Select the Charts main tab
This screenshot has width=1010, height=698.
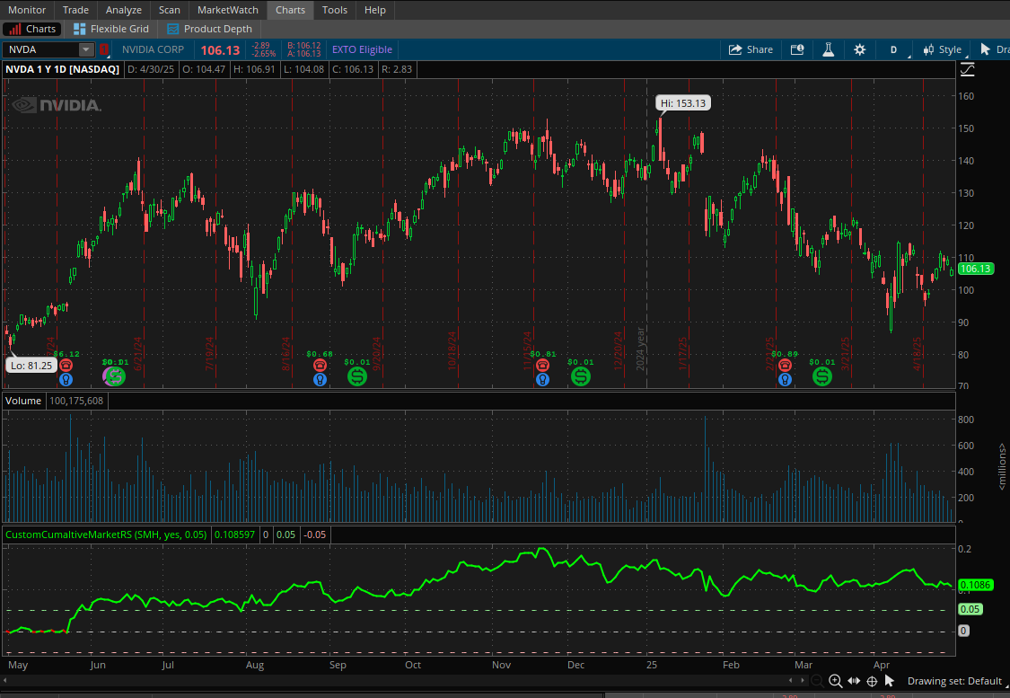pyautogui.click(x=290, y=10)
